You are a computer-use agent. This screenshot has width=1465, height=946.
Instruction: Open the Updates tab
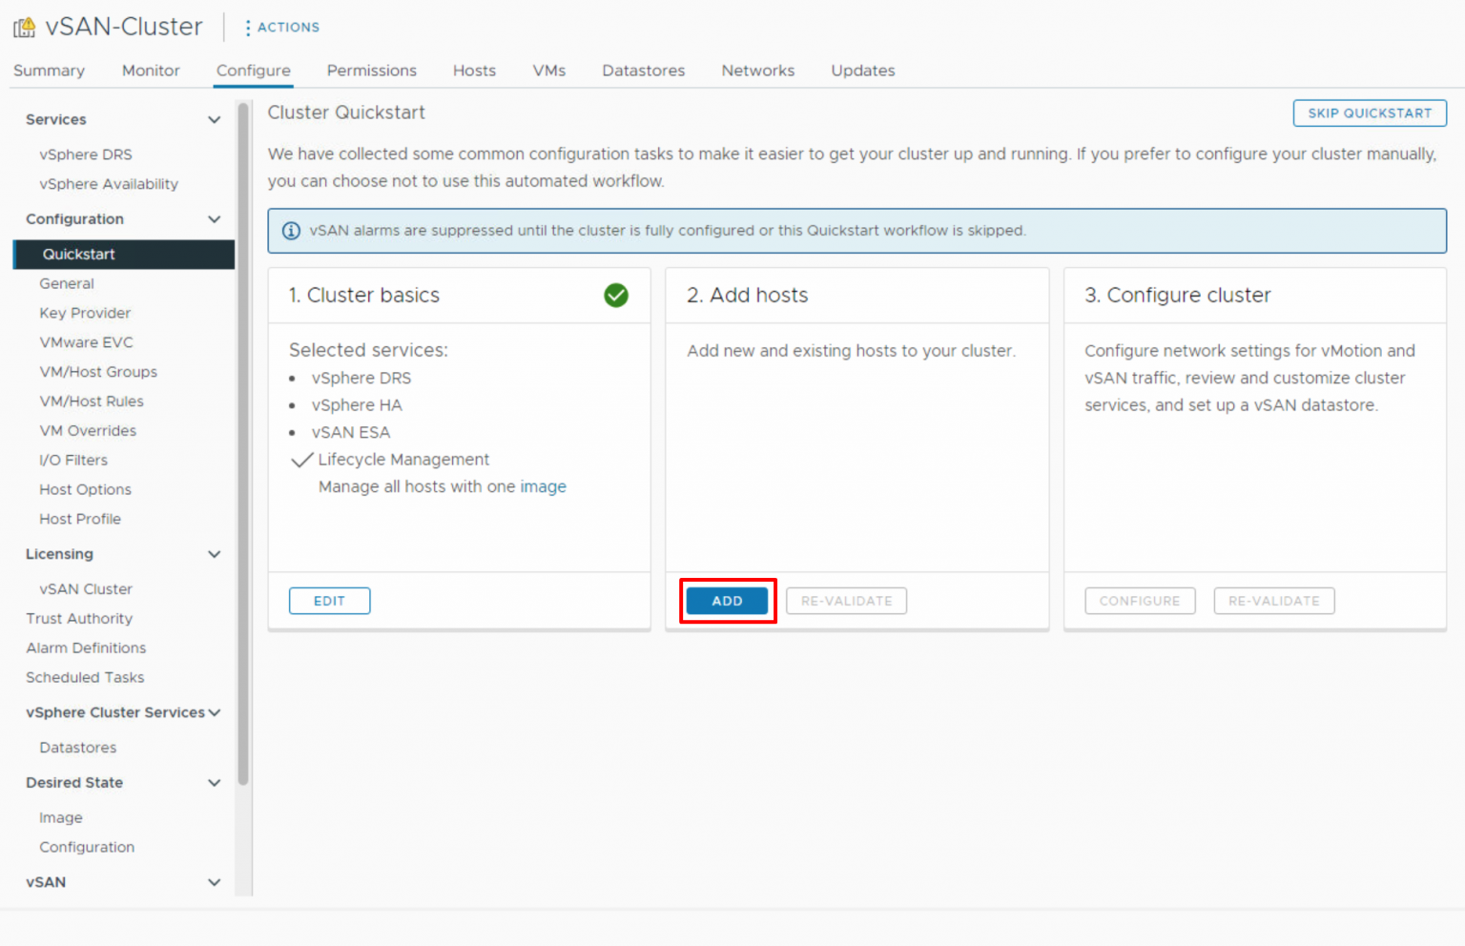(x=862, y=70)
